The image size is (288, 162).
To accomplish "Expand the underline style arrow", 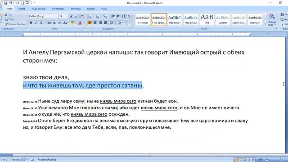I will 45,23.
